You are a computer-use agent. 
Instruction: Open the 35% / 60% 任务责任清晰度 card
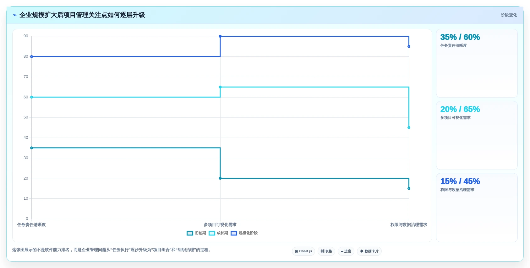coord(477,63)
